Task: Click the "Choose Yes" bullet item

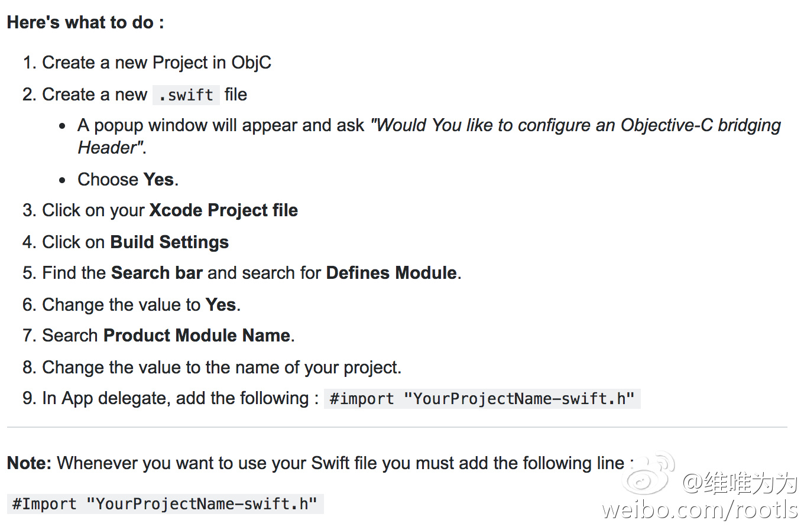Action: click(x=128, y=180)
